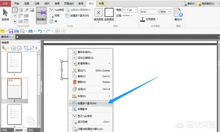
Task: Click the Undo arrow icon
Action: (40, 31)
